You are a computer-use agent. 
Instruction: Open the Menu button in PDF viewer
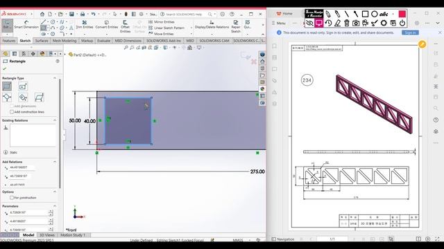tap(278, 23)
